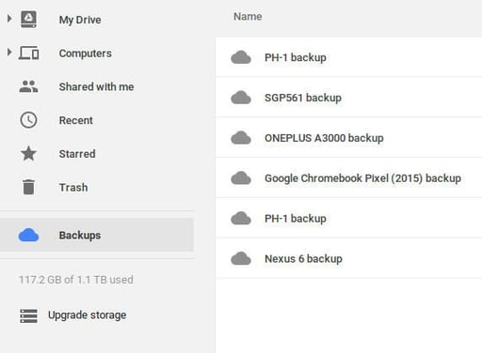The height and width of the screenshot is (353, 482).
Task: Select the ONEPLUS A3000 backup entry
Action: [349, 138]
